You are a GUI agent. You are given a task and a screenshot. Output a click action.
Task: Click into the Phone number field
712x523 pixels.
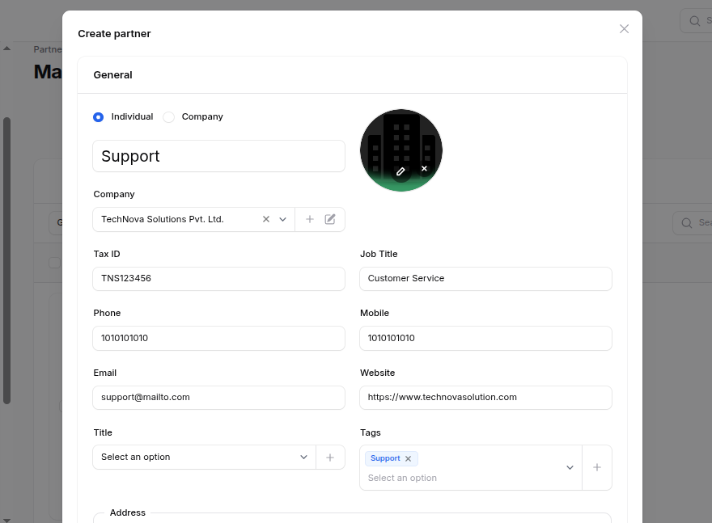pos(219,339)
